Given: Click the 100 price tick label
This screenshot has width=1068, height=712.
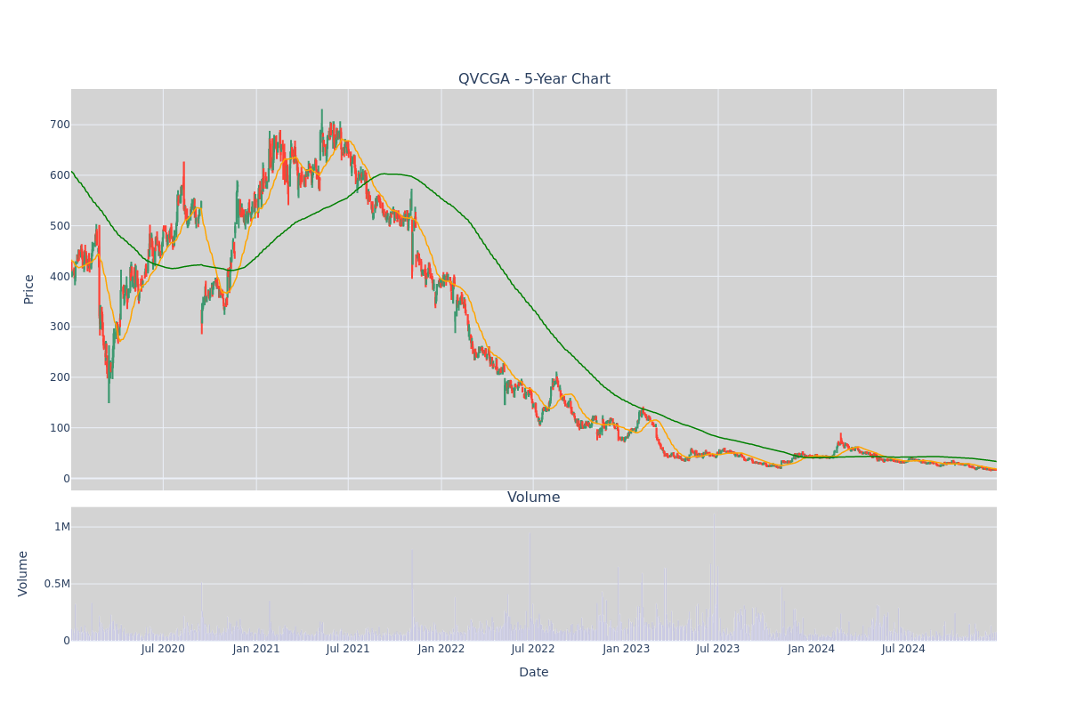Looking at the screenshot, I should 60,428.
